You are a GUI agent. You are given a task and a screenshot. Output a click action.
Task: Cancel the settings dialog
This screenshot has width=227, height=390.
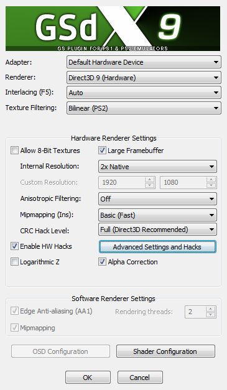pos(140,378)
